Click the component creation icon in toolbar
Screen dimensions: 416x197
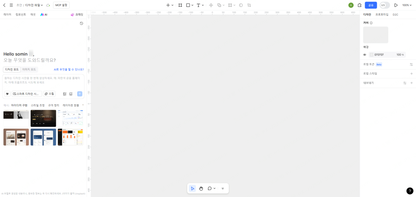coord(211,5)
